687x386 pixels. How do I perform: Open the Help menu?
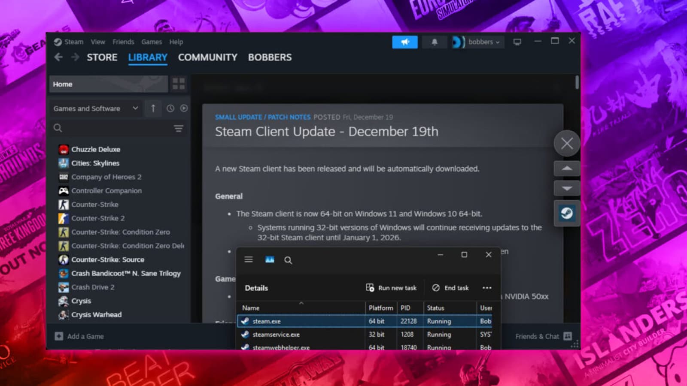click(x=176, y=42)
